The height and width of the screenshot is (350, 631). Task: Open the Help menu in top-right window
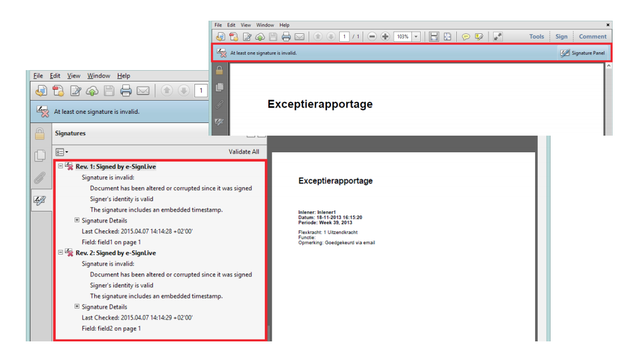(284, 25)
